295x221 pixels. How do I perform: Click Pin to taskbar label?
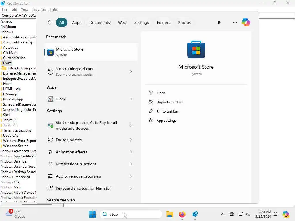click(167, 111)
